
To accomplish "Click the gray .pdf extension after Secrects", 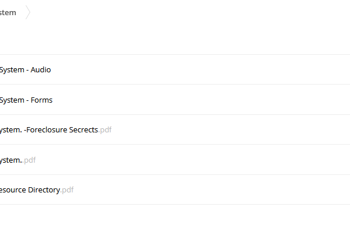I will (x=105, y=130).
